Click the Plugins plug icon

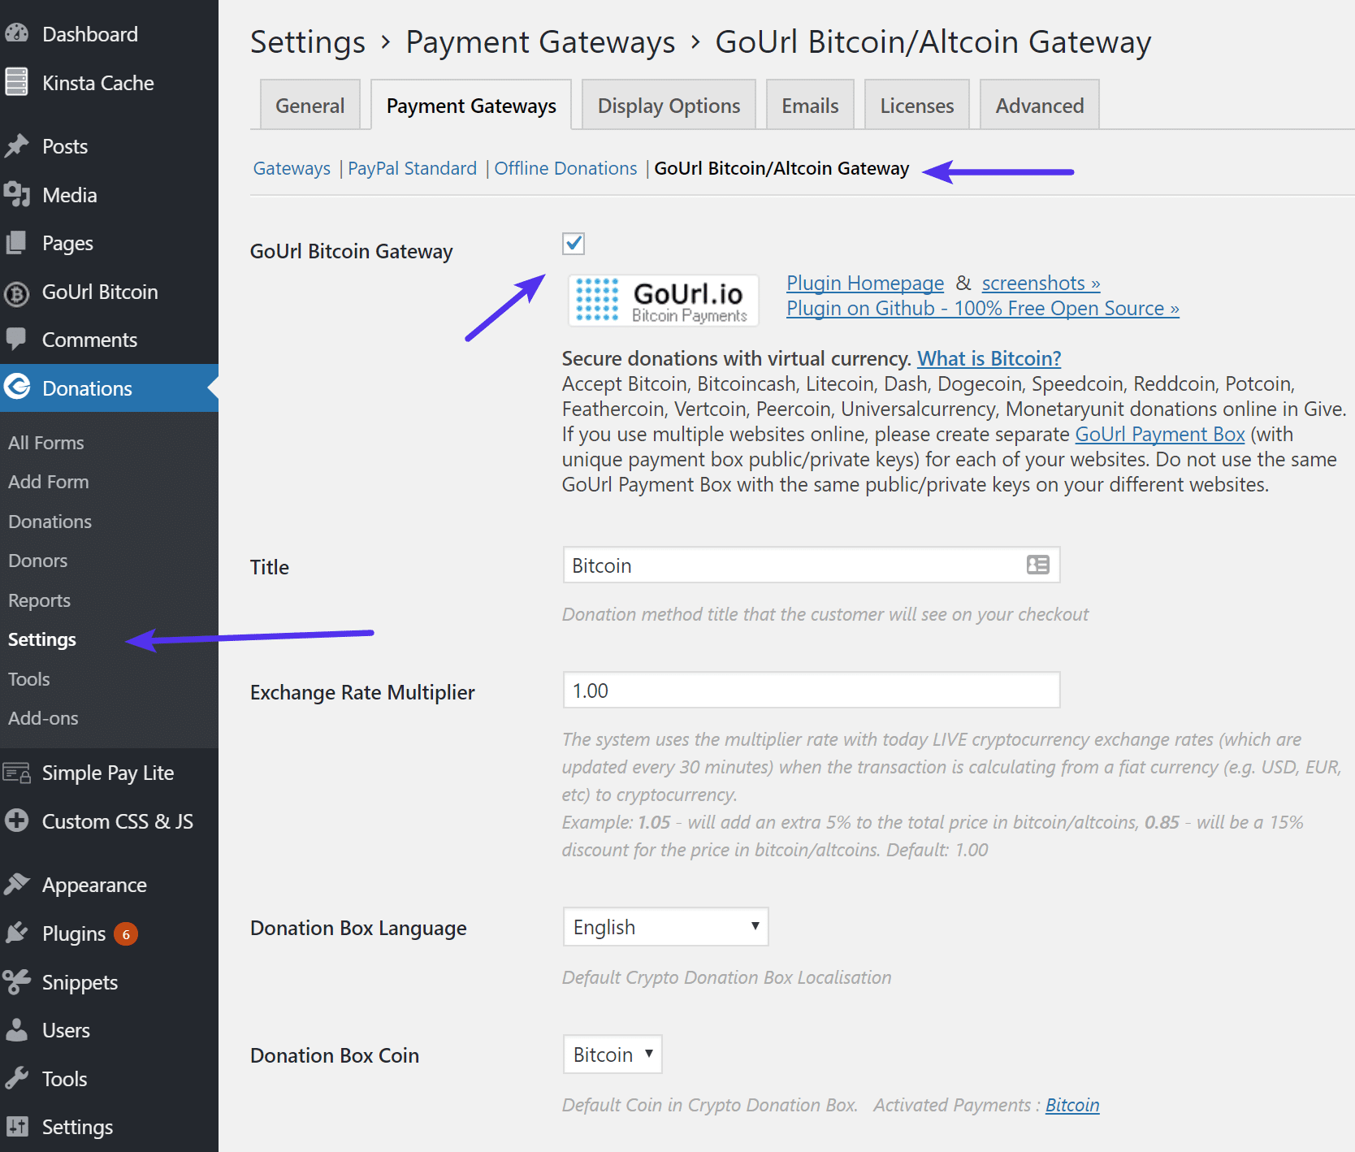pyautogui.click(x=16, y=933)
